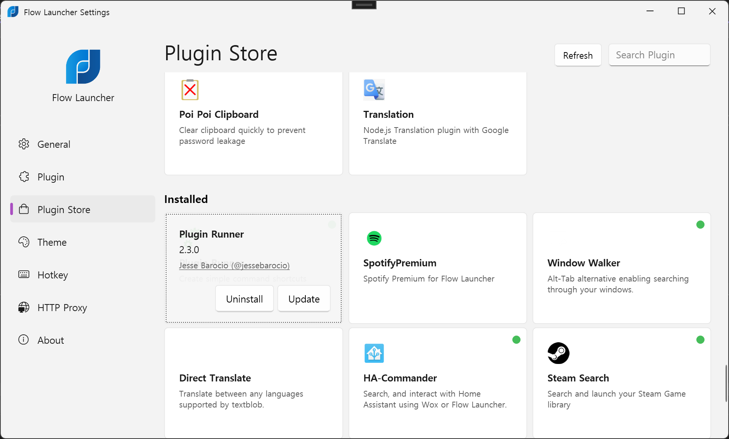
Task: Switch to the Theme tab
Action: pos(82,242)
